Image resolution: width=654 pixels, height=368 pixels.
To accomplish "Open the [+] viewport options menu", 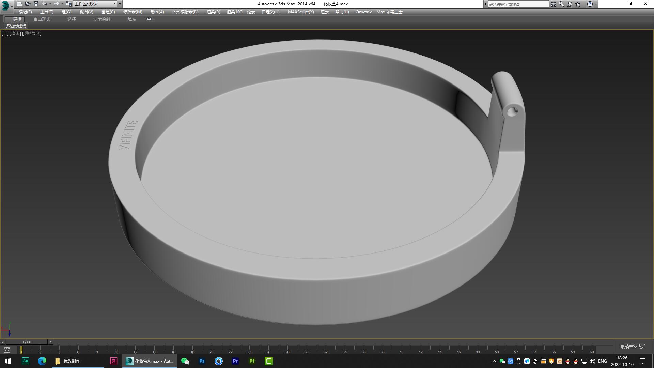I will (x=5, y=33).
